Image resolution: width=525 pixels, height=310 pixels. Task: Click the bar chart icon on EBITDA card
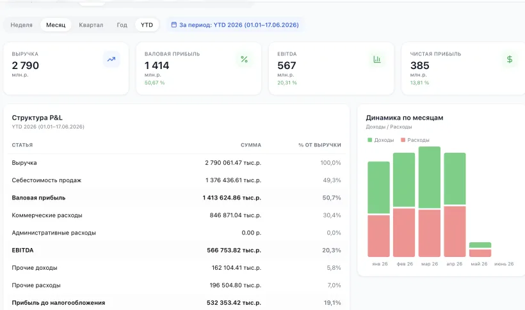(377, 59)
